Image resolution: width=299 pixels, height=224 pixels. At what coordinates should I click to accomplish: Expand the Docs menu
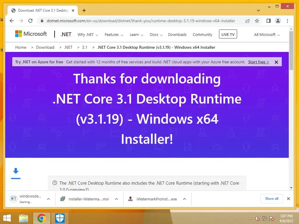click(156, 35)
